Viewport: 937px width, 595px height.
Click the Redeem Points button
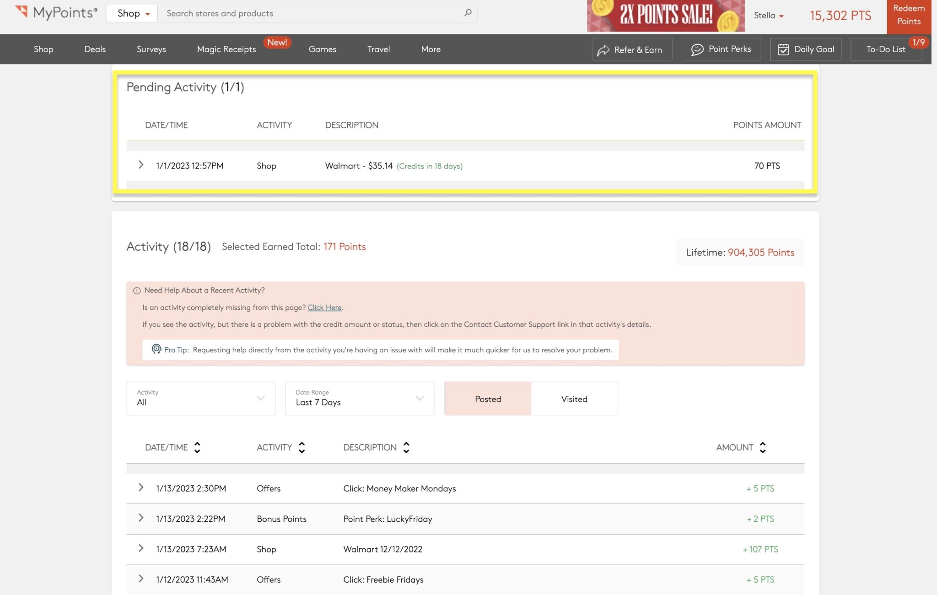pos(908,16)
